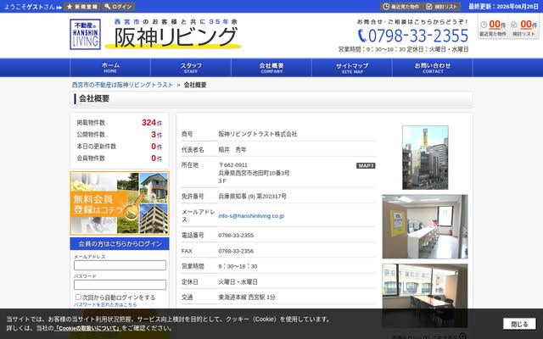This screenshot has height=339, width=543.
Task: Open 検討リスト in the top bar
Action: (442, 7)
